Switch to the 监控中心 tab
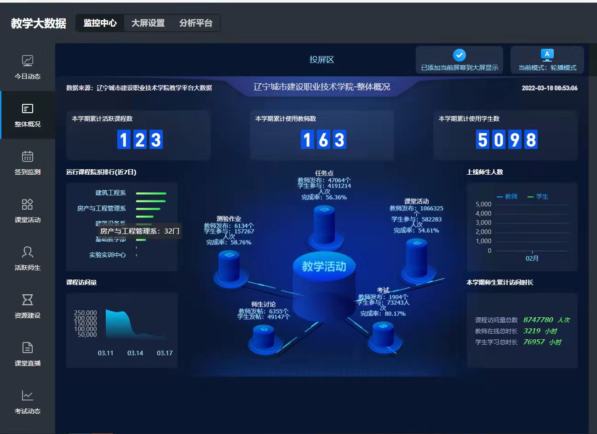This screenshot has width=597, height=434. [100, 23]
